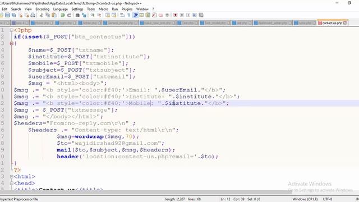Viewport: 359px width, 202px height.
Task: Toggle synchronize horizontal scrolling
Action: tap(114, 15)
